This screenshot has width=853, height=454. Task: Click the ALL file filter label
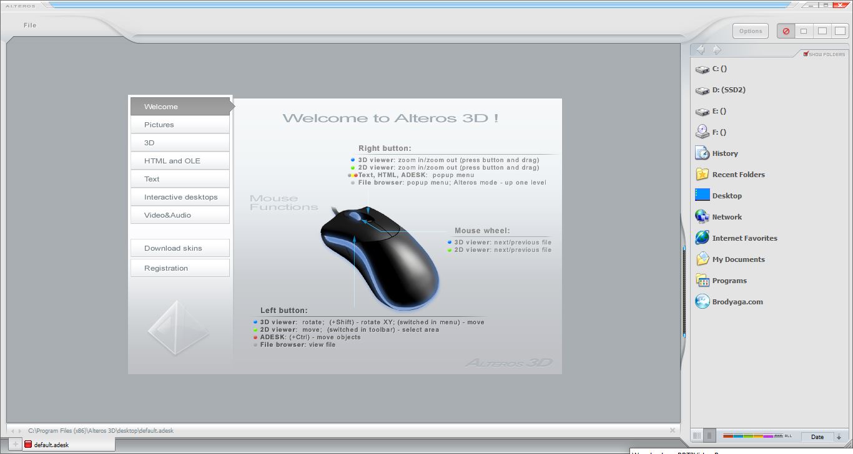(788, 436)
